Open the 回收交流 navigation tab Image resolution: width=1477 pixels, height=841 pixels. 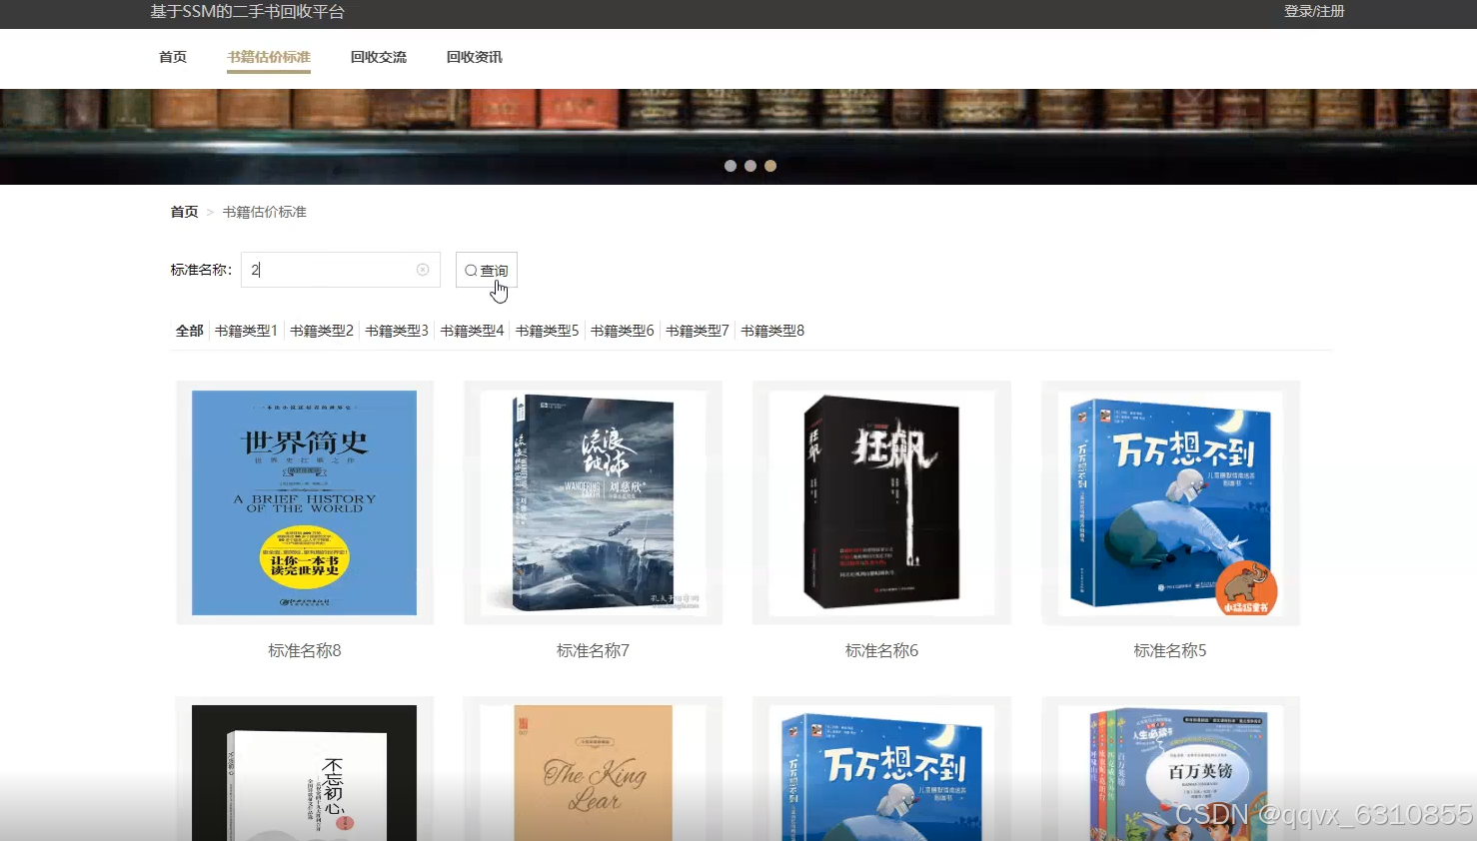pos(379,57)
